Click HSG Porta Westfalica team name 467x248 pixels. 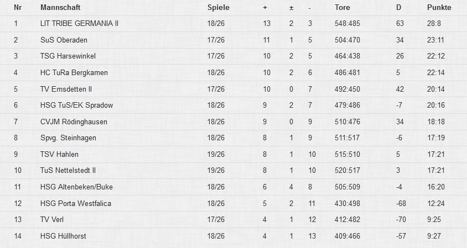(76, 203)
